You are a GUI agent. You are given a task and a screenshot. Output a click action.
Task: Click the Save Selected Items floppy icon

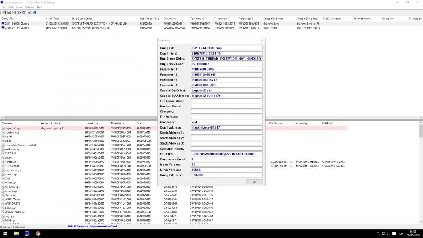point(9,12)
